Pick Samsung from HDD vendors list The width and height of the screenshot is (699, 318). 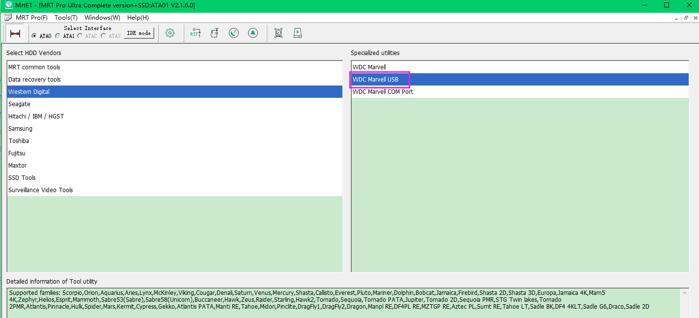(175, 129)
